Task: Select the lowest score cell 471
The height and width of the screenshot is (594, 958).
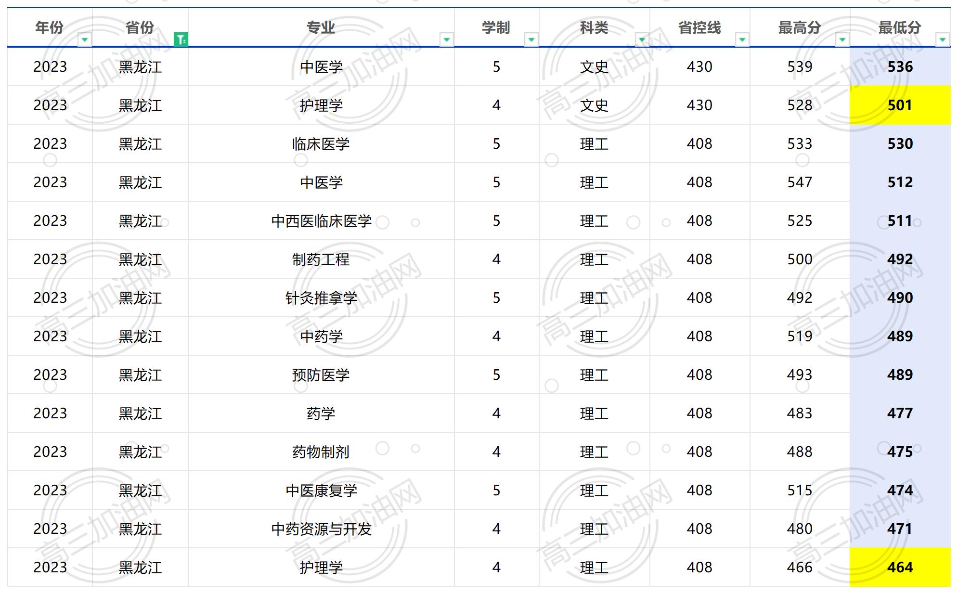Action: (900, 529)
